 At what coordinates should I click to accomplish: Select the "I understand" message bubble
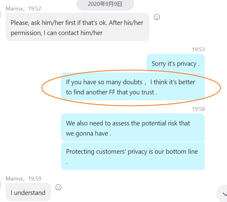28,192
